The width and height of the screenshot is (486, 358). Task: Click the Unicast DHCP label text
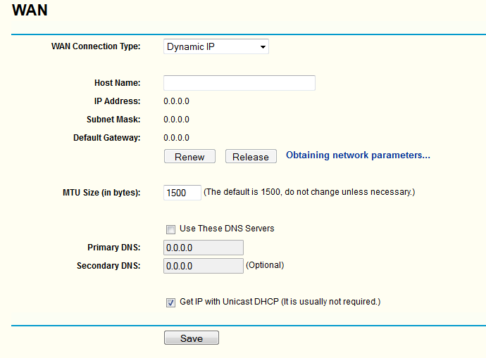(280, 302)
